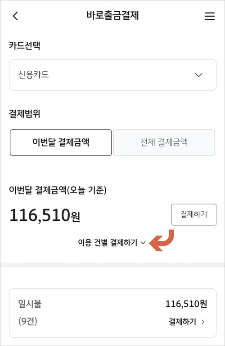Click the 결제범위 section heading

point(24,114)
